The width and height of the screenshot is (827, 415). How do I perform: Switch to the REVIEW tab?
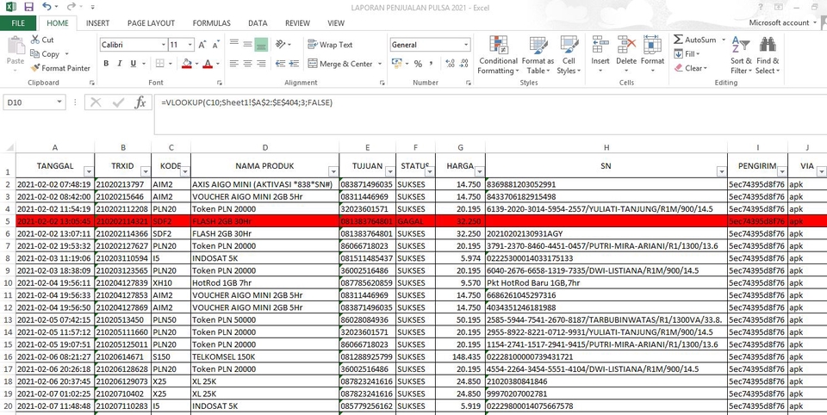[x=297, y=23]
